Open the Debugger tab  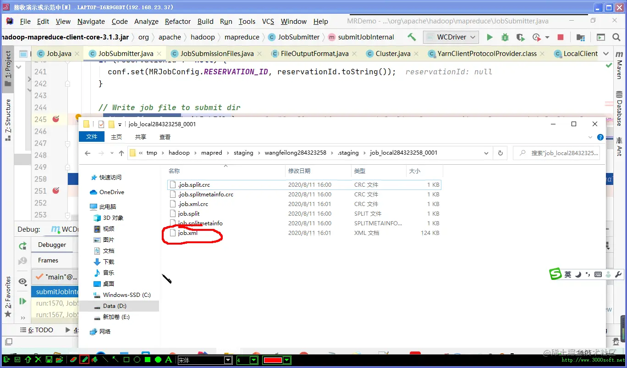[52, 245]
